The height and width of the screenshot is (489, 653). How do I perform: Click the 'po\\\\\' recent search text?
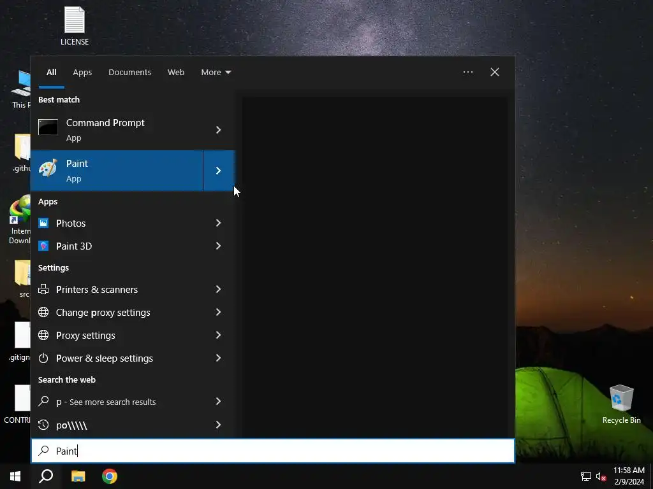tap(71, 425)
